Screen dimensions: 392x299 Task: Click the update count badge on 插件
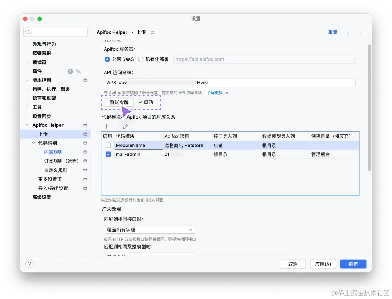pos(70,71)
